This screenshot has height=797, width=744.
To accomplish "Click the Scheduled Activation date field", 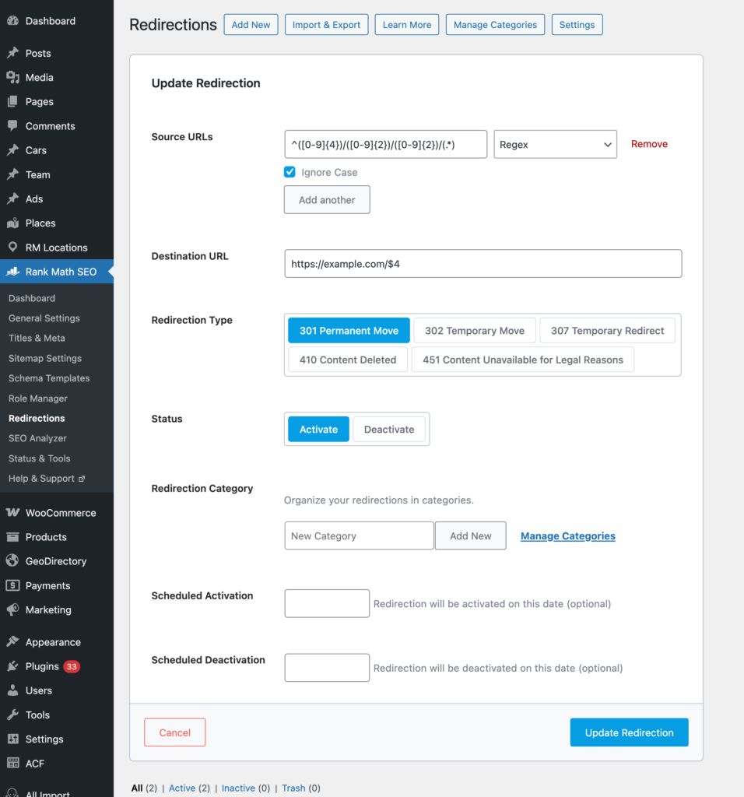I will pyautogui.click(x=327, y=603).
